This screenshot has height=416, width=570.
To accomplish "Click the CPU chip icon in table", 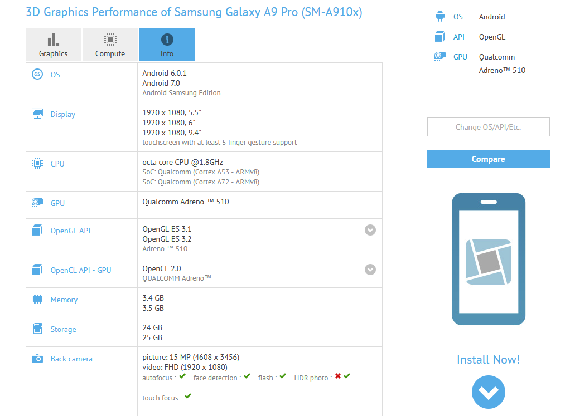I will click(x=37, y=163).
